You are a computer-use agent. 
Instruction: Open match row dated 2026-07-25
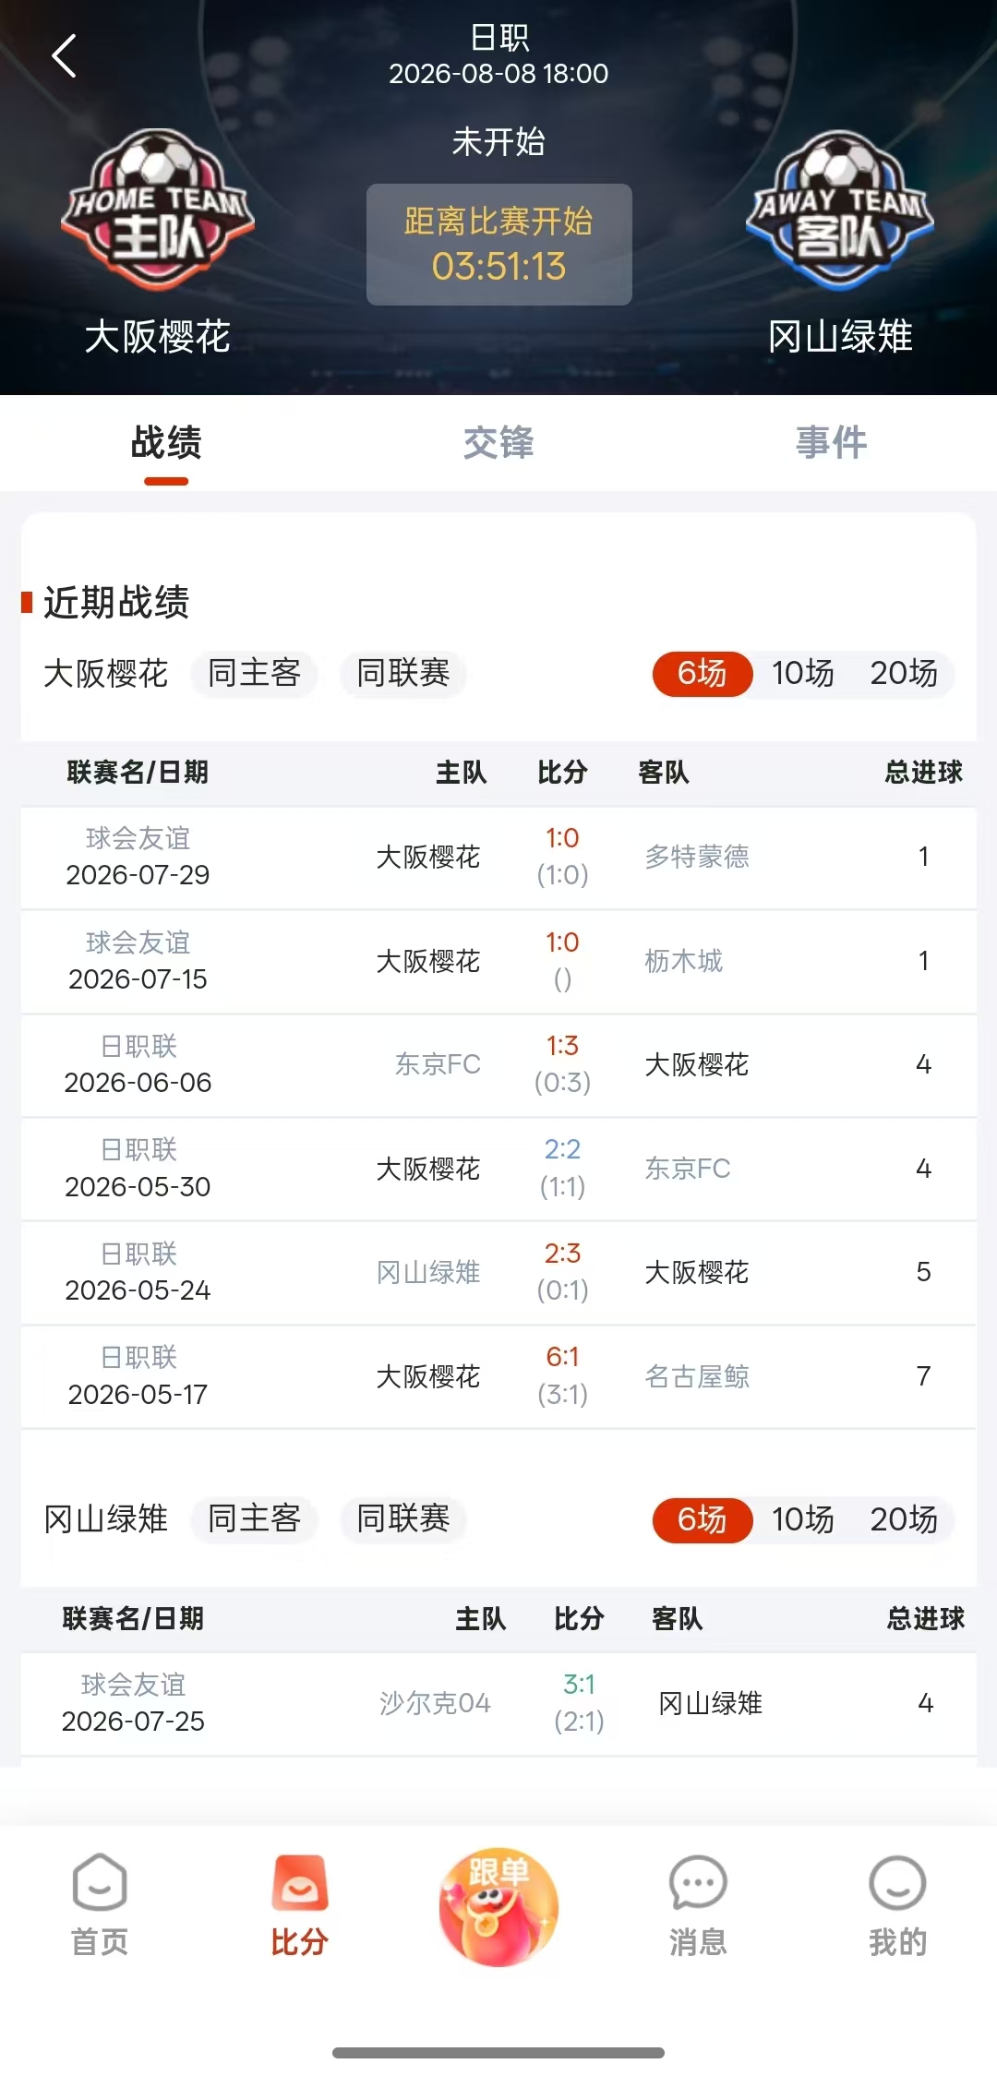click(x=498, y=1704)
